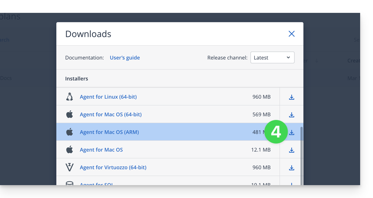This screenshot has width=373, height=198.
Task: Download the 12.1 MB Agent for Mac OS
Action: 291,150
